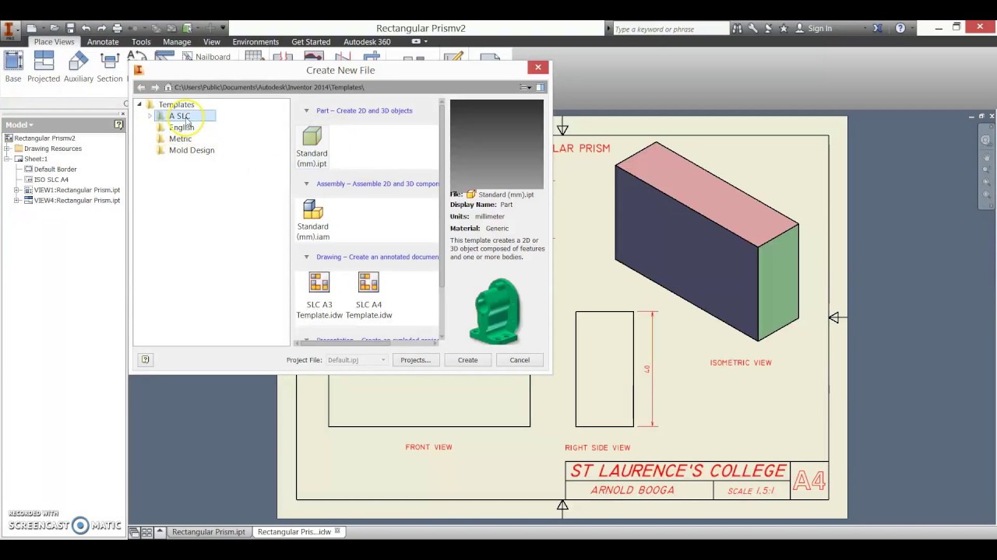This screenshot has width=997, height=560.
Task: Collapse the Sheet:1 node
Action: pyautogui.click(x=8, y=159)
